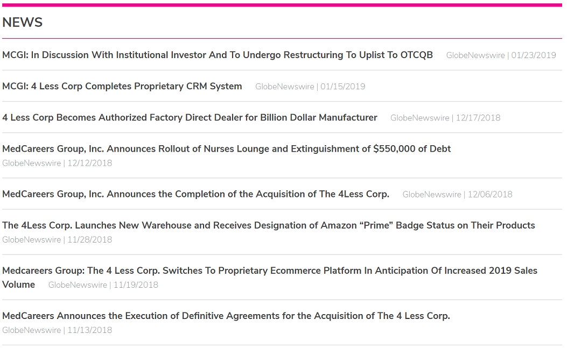Click GlobeNewswire source dated 12/06/2018

[458, 194]
